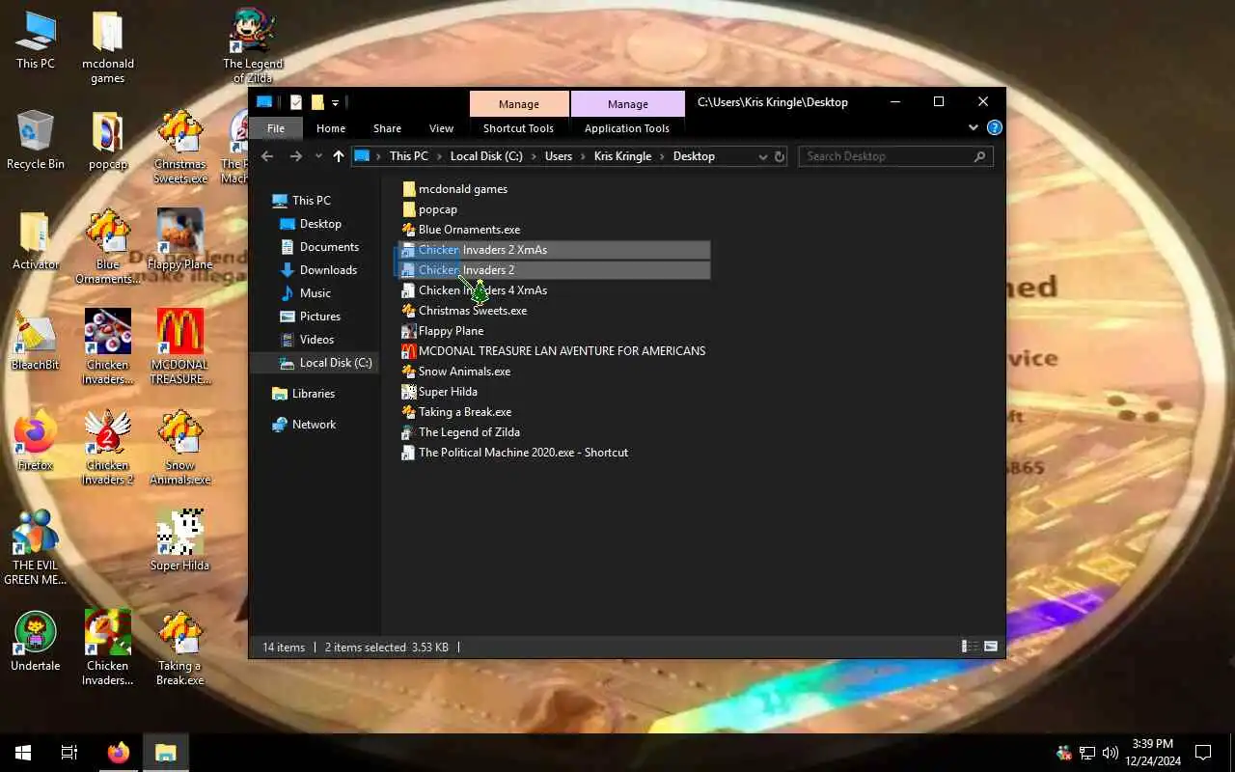Open the Customize Quick Access Toolbar dropdown
1235x772 pixels.
[335, 103]
